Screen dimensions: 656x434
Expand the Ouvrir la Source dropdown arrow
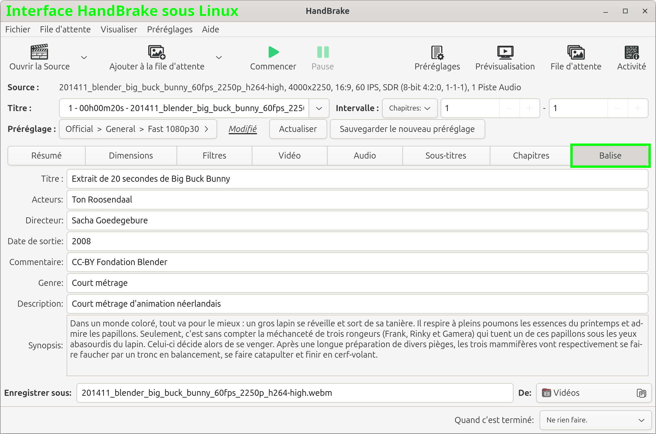(84, 58)
